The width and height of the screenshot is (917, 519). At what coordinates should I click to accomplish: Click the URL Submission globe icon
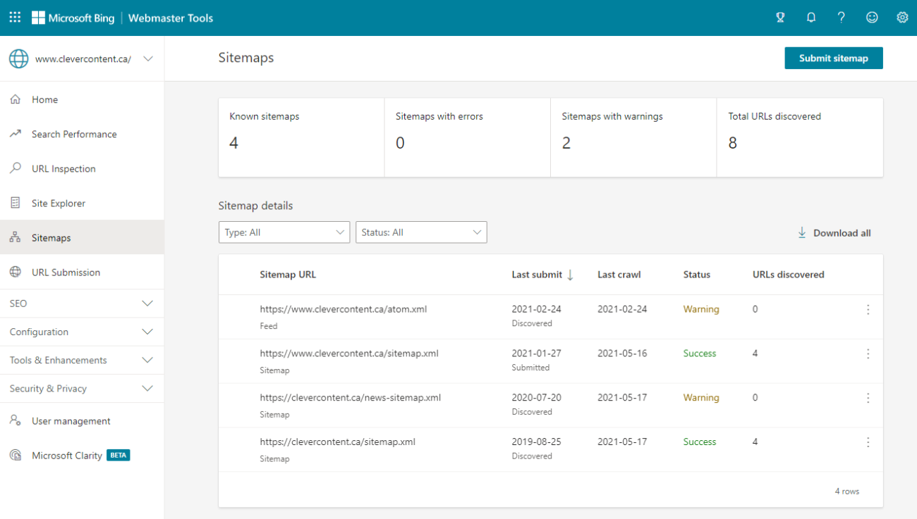click(x=16, y=272)
